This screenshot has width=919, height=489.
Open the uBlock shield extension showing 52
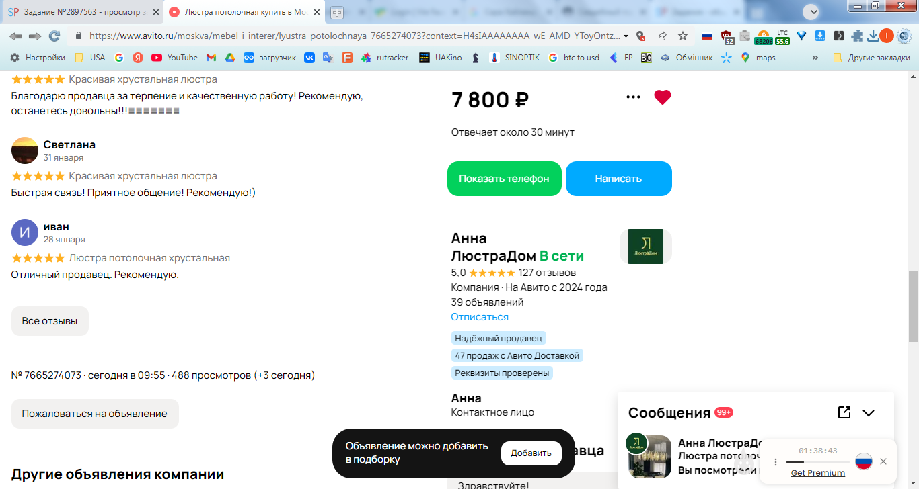(727, 37)
